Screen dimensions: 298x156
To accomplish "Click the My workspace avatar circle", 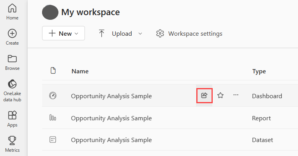I will coord(50,12).
